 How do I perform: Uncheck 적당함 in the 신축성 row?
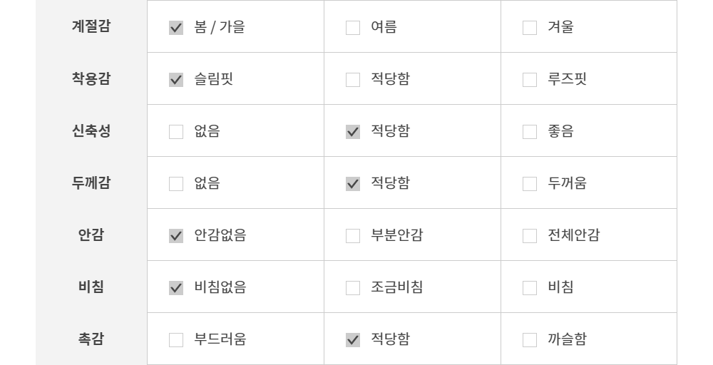[x=353, y=132]
